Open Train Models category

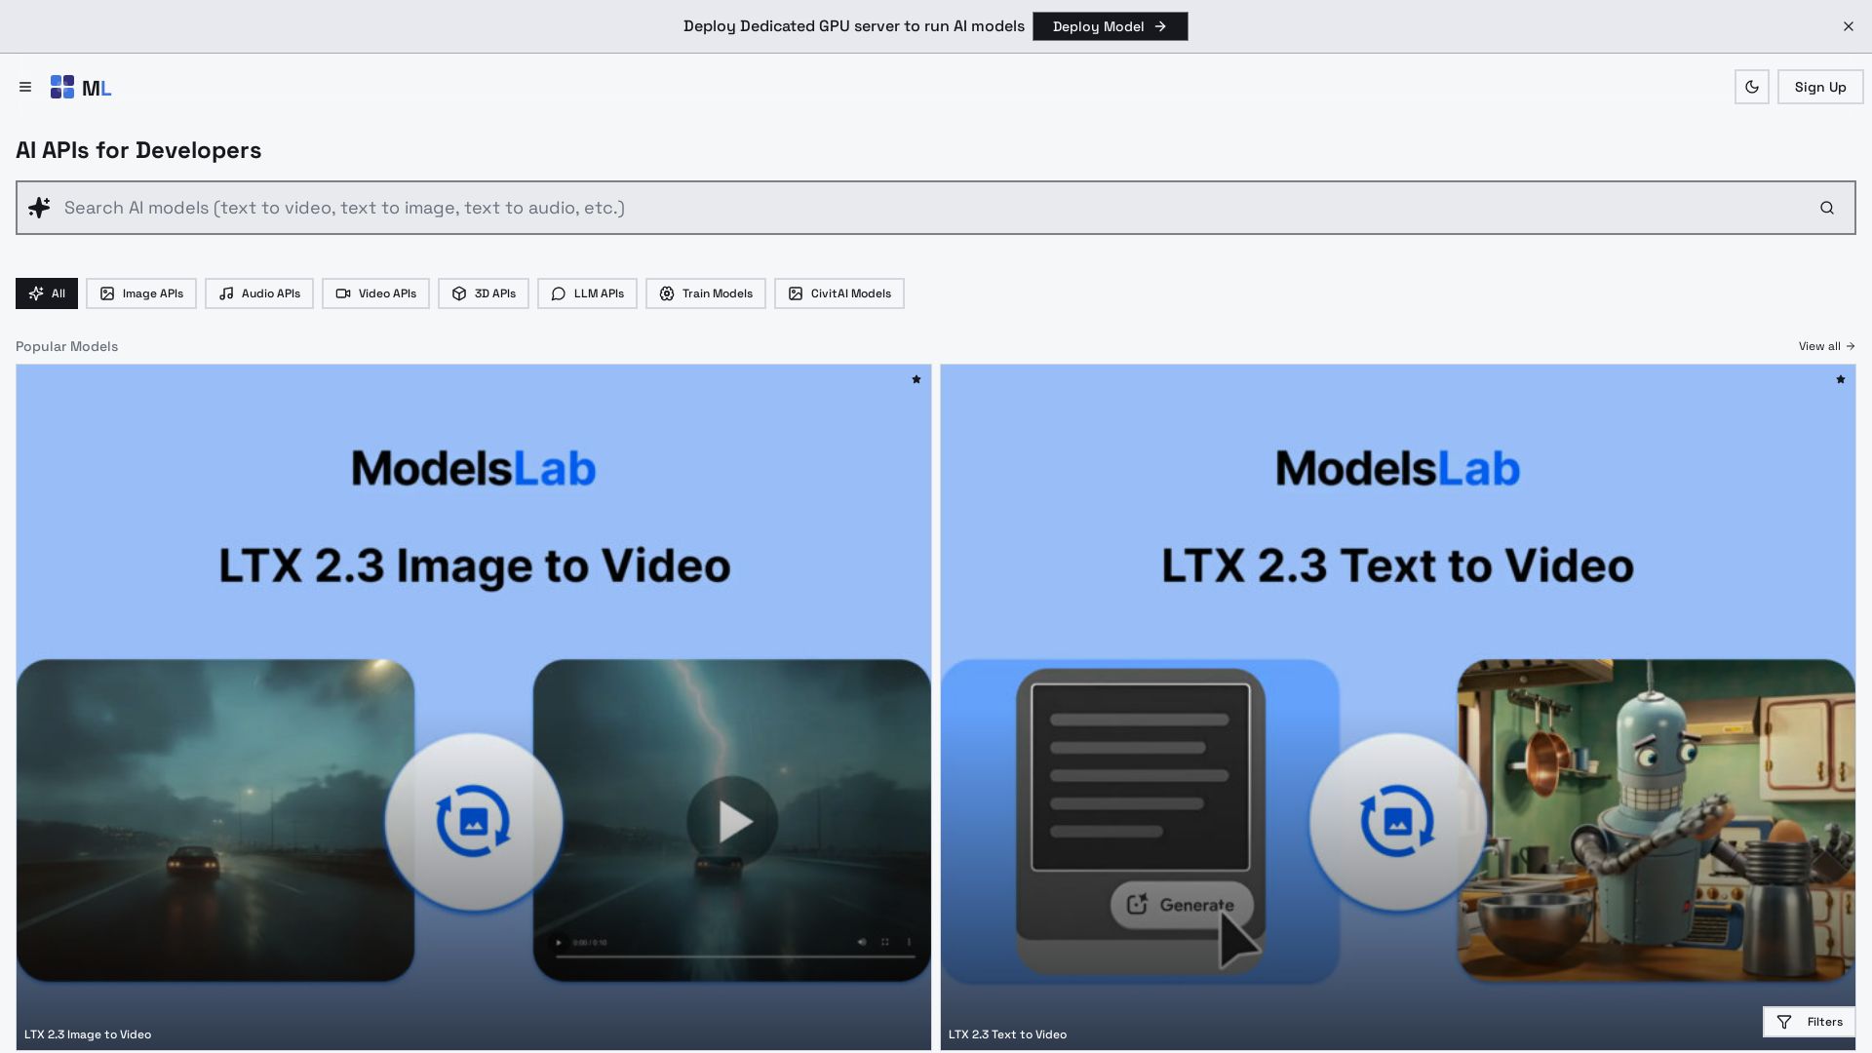click(x=706, y=293)
